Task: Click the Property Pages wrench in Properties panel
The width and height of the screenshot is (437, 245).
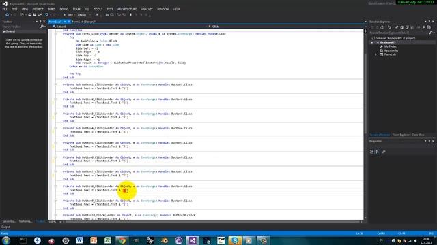Action: (384, 152)
